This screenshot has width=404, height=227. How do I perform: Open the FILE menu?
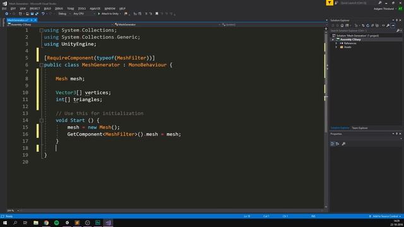pyautogui.click(x=4, y=8)
